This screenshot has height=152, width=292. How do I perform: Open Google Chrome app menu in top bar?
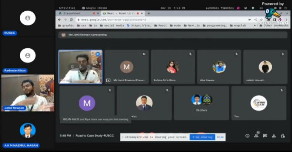[x=95, y=8]
